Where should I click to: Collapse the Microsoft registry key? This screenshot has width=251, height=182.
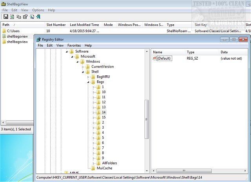[x=72, y=56]
